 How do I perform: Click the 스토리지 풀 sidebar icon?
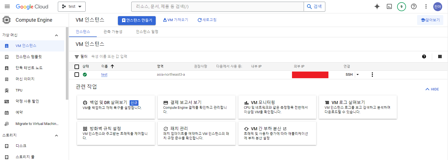tap(7, 157)
